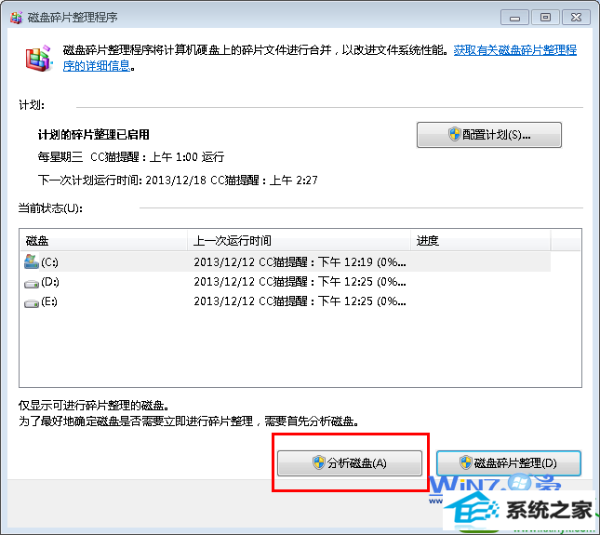Click 分析磁盘(A) analyze disk button
Viewport: 600px width, 535px height.
click(350, 463)
